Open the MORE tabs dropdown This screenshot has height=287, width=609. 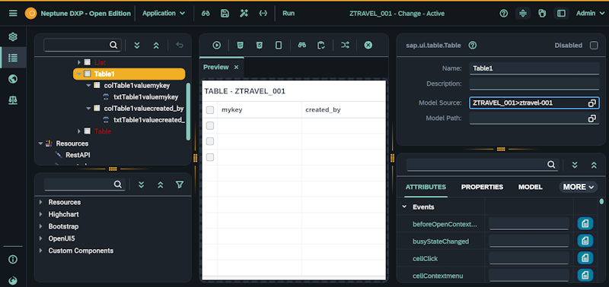pos(578,187)
